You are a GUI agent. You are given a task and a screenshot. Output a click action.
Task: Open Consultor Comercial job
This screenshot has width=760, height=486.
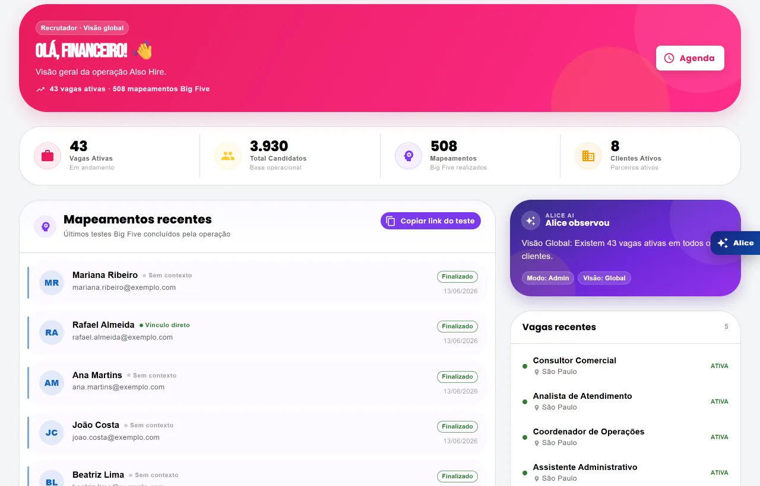tap(625, 366)
